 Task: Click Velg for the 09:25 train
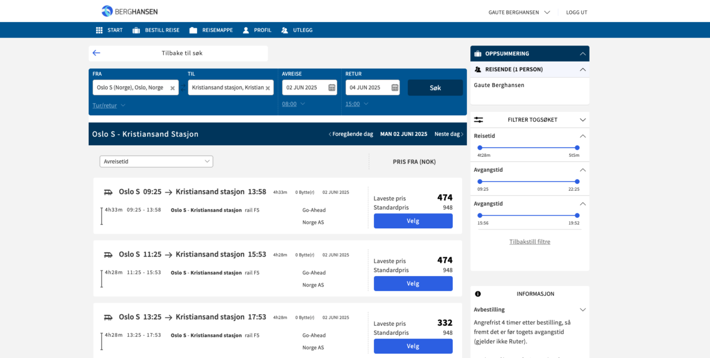click(413, 221)
